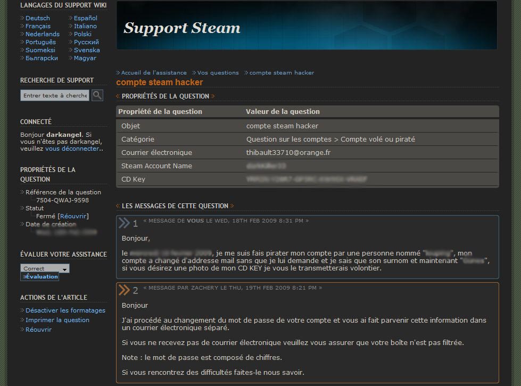This screenshot has height=386, width=521.
Task: Switch wiki language to Français
Action: pyautogui.click(x=38, y=26)
